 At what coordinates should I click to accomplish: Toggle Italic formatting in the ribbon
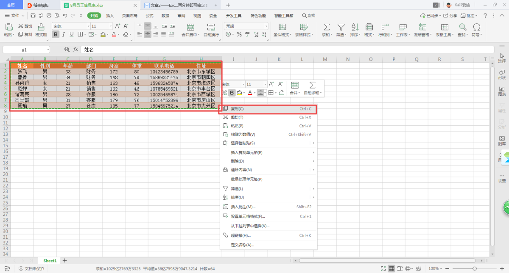pyautogui.click(x=64, y=34)
